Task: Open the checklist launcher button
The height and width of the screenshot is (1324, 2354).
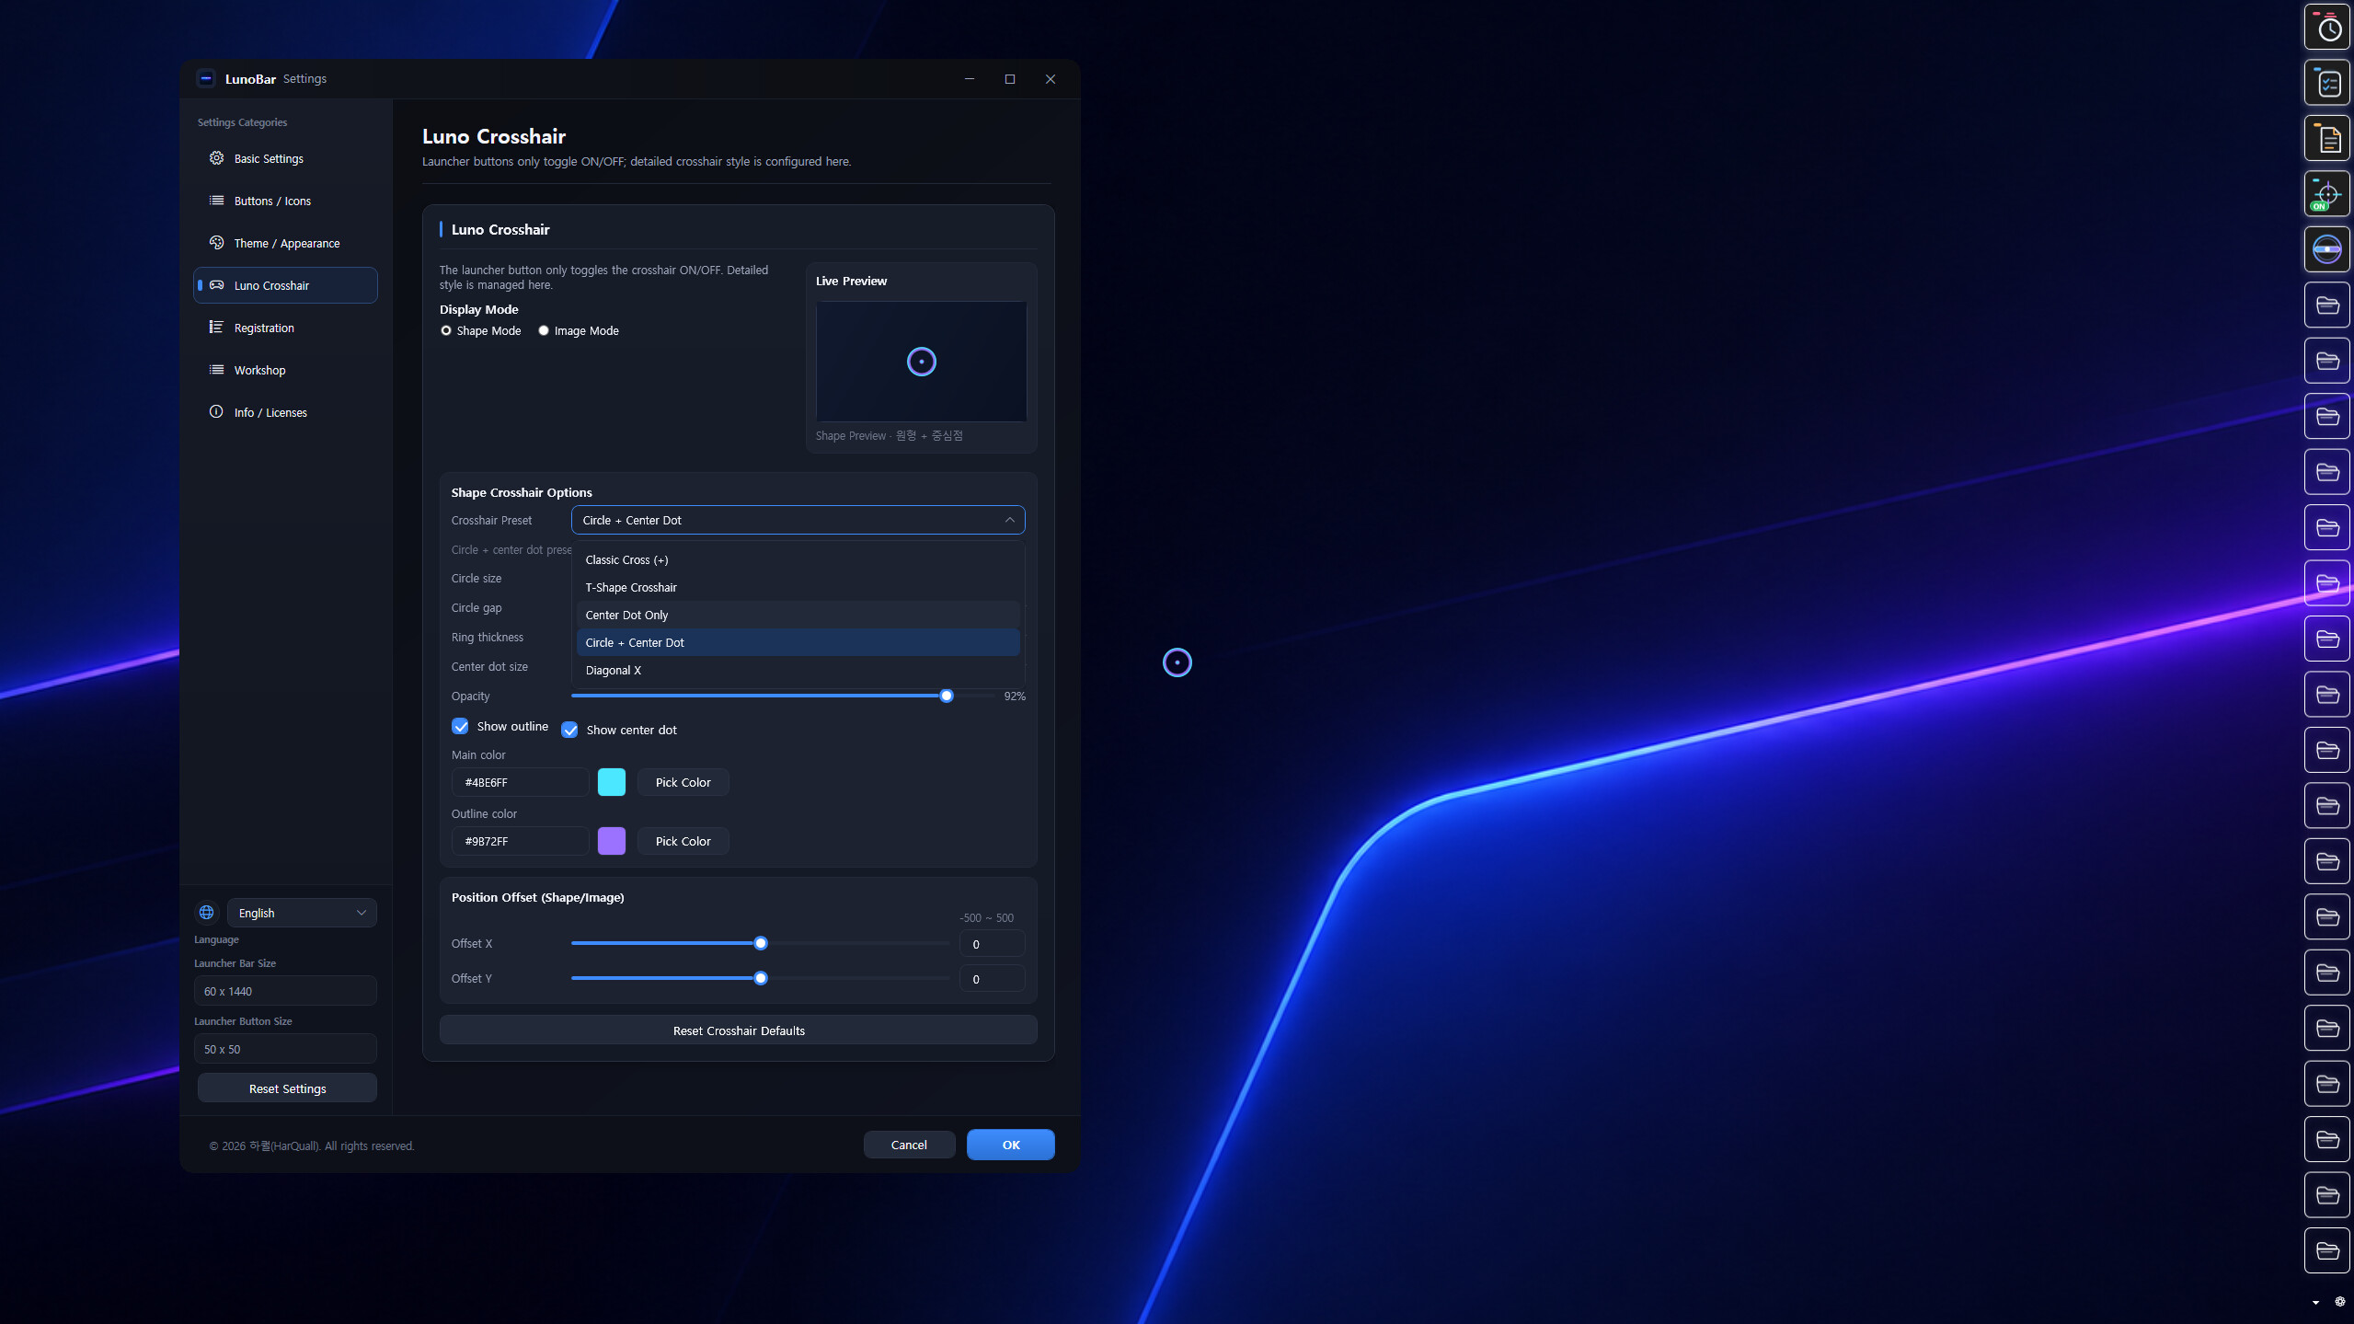Action: [x=2326, y=84]
